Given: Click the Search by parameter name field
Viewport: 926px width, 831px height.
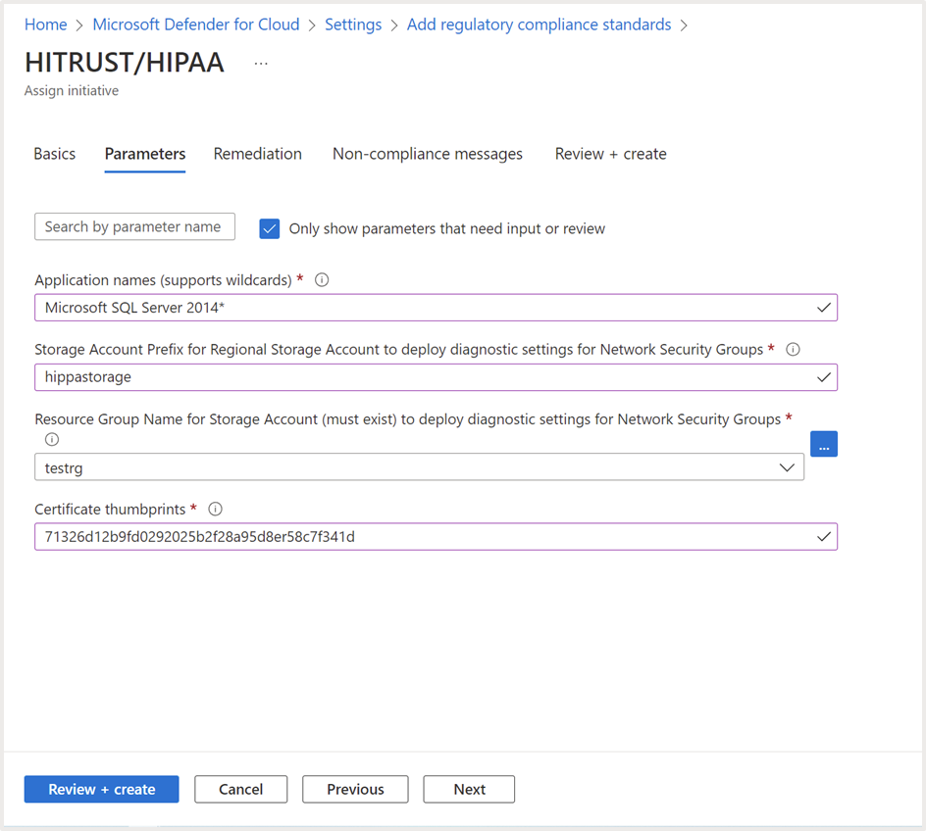Looking at the screenshot, I should click(x=134, y=226).
